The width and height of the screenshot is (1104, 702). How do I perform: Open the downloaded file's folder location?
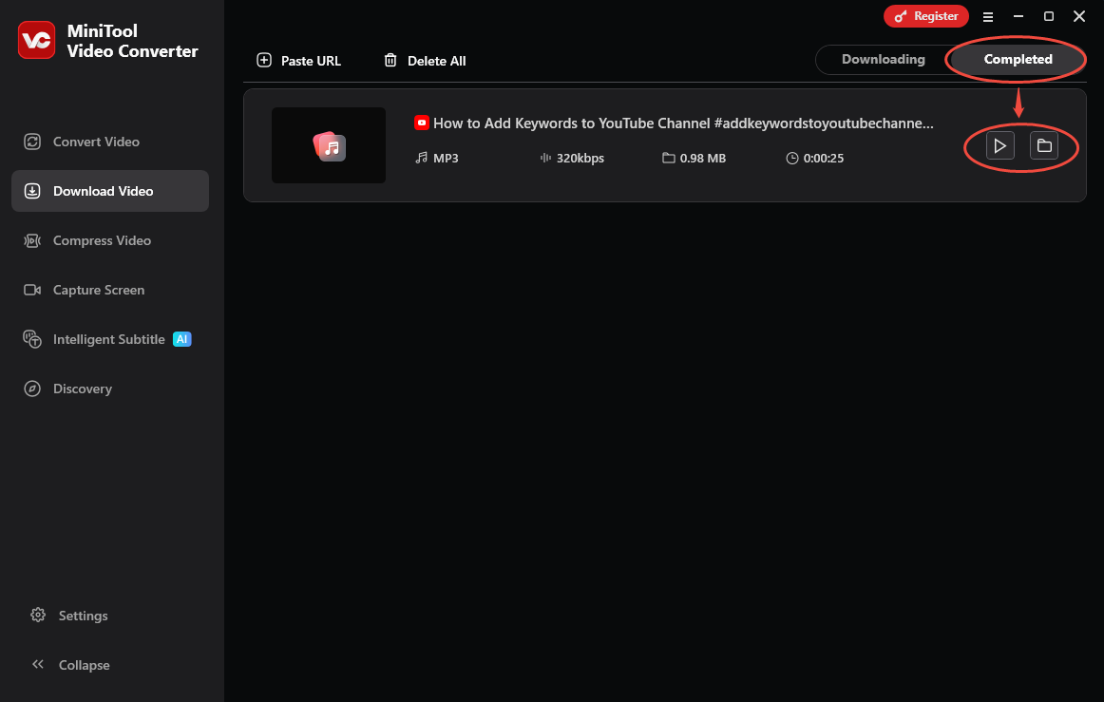pyautogui.click(x=1043, y=145)
